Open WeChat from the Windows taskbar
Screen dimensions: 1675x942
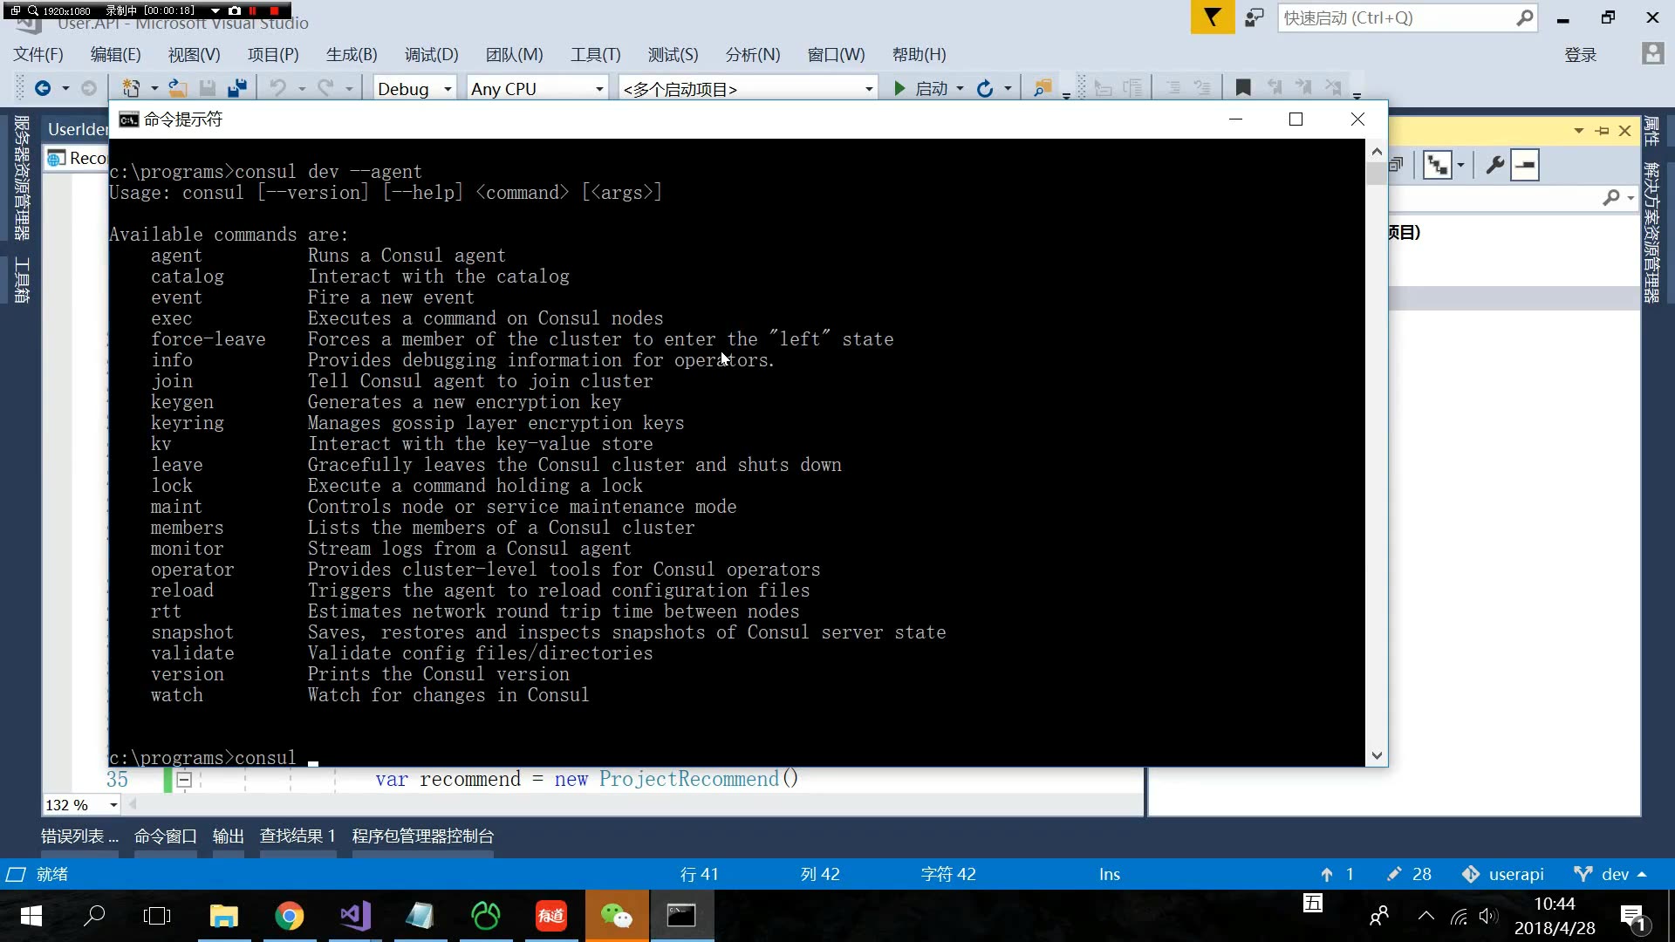click(x=617, y=916)
